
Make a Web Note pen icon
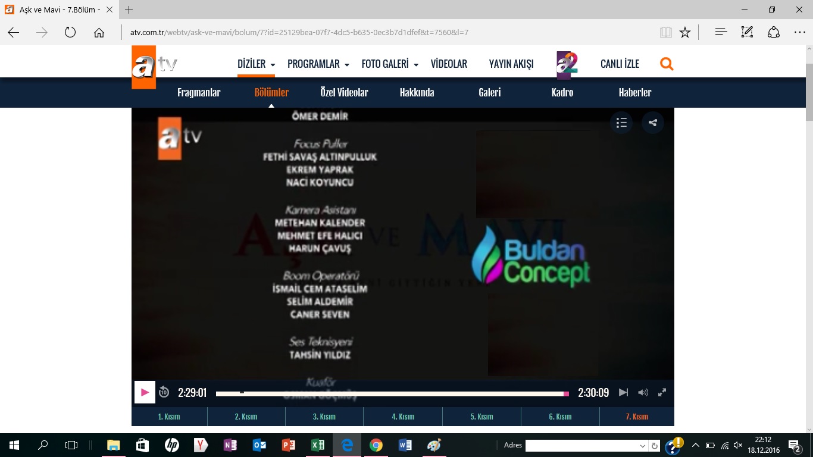(748, 32)
